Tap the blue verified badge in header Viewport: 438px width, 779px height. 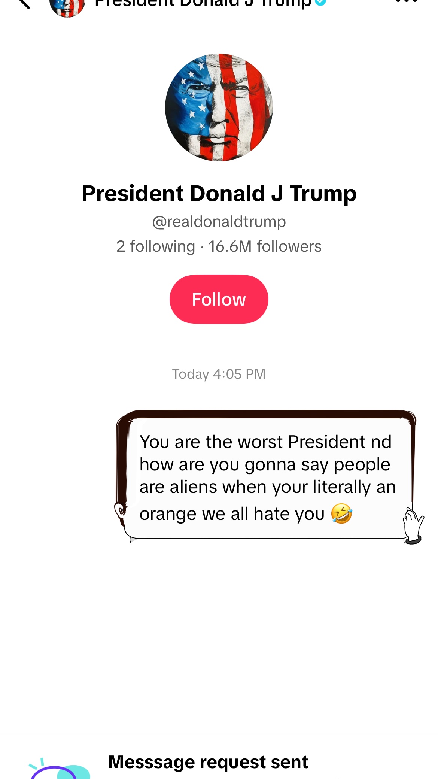(x=320, y=2)
